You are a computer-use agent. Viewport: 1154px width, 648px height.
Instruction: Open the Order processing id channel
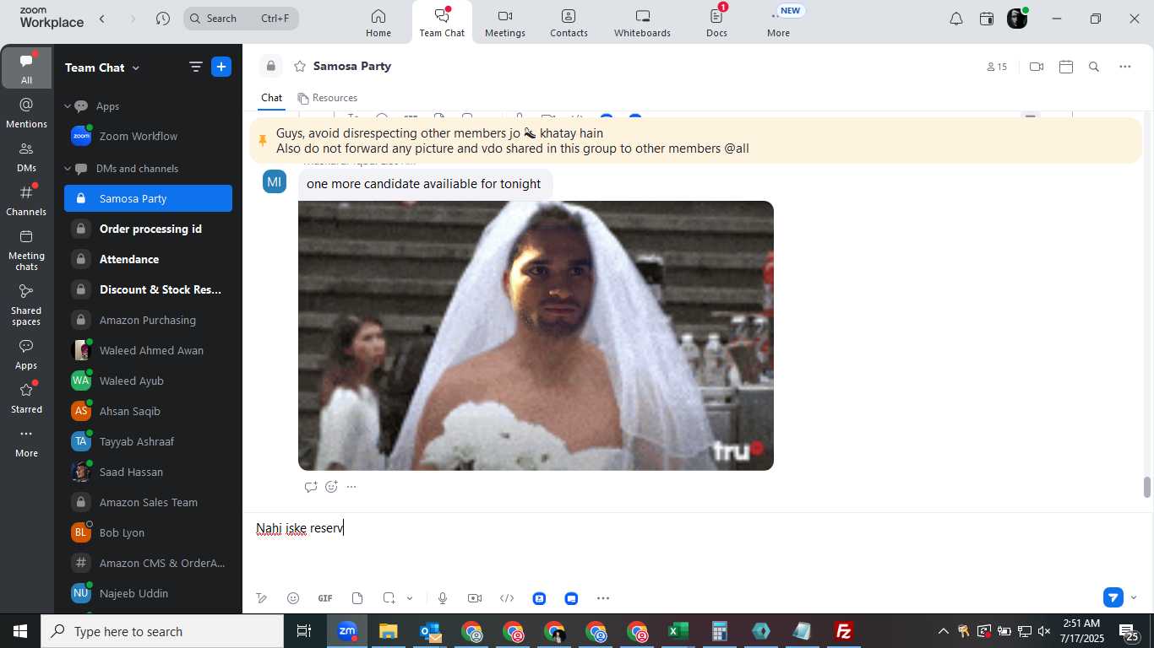coord(148,229)
